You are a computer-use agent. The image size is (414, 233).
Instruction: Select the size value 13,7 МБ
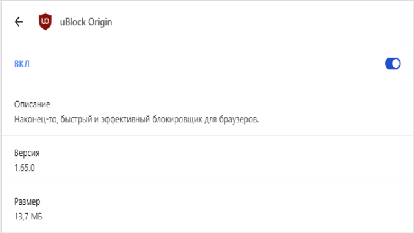(28, 216)
